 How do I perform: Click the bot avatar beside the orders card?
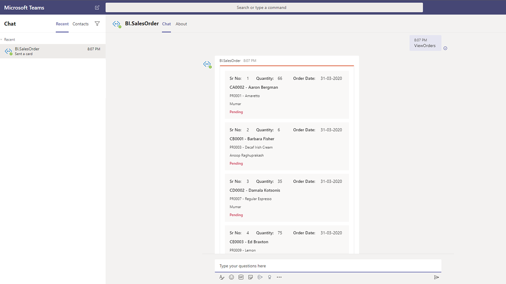[x=208, y=64]
